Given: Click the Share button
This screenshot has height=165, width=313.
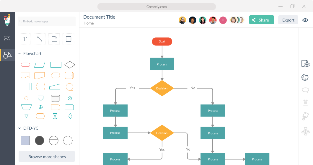Looking at the screenshot, I should point(261,20).
